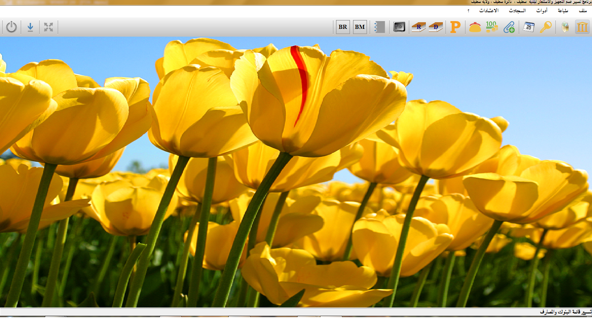Open the gray notebook icon
Image resolution: width=592 pixels, height=319 pixels.
(x=380, y=27)
